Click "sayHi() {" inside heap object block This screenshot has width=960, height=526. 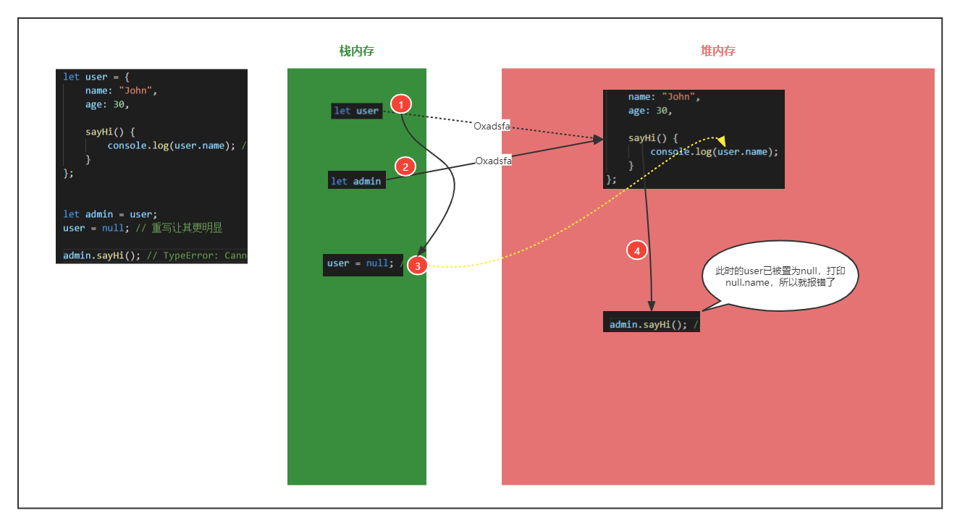653,137
